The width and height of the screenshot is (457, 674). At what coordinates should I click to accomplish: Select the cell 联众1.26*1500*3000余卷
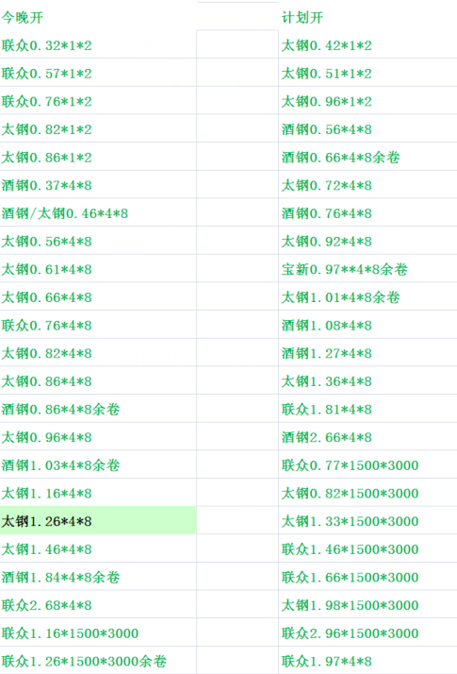click(x=98, y=660)
